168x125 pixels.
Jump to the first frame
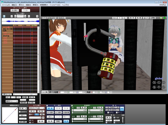[x=4, y=16]
